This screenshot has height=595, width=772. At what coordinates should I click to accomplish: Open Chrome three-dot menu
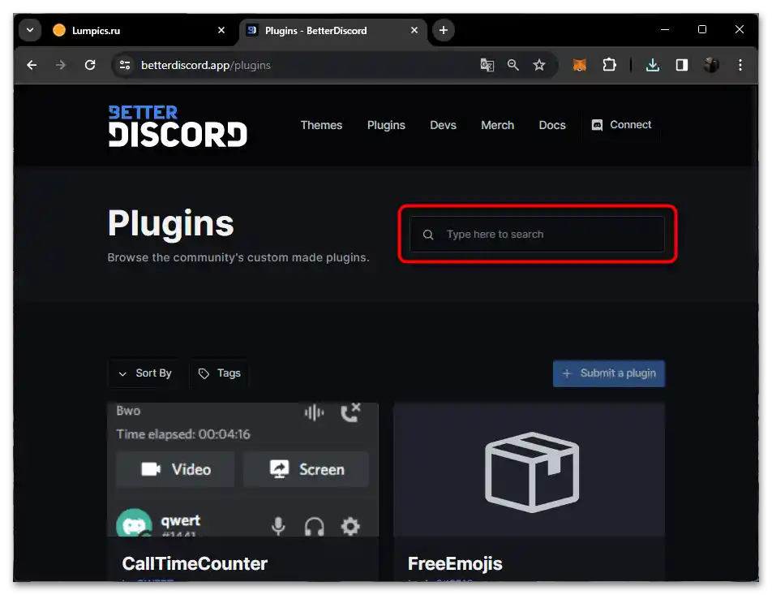pos(740,65)
